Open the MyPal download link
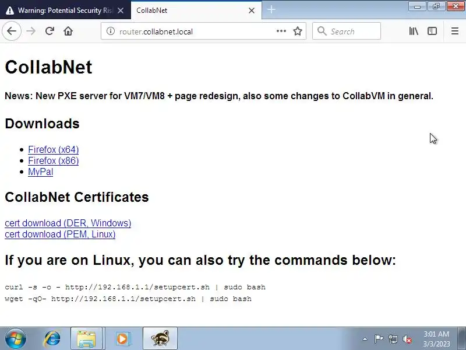Screen dimensions: 466x350 coord(40,171)
